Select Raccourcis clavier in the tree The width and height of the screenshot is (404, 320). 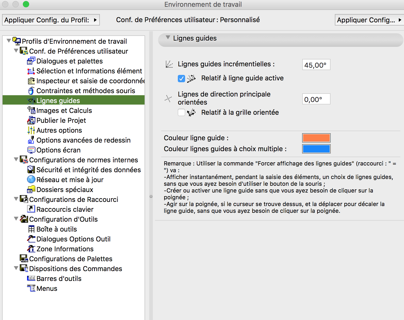(x=65, y=209)
